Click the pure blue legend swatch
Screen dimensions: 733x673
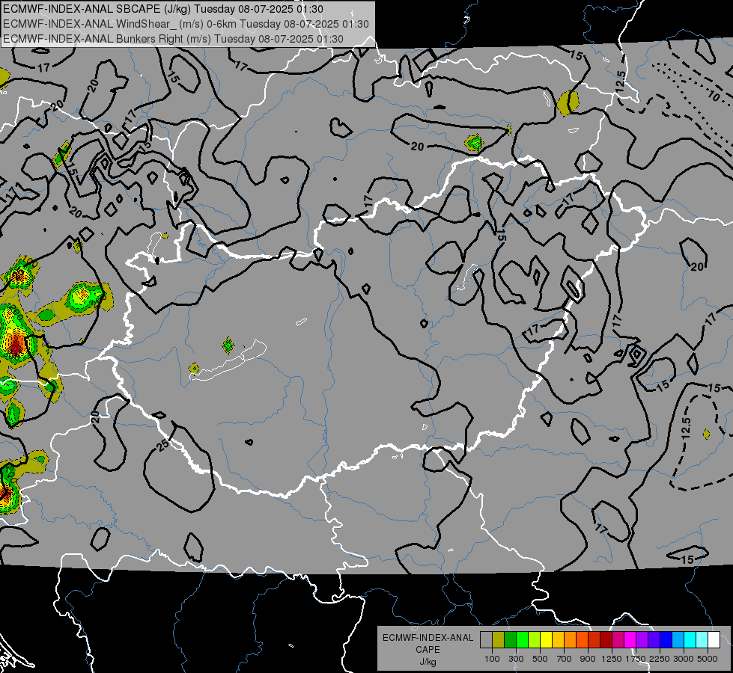tap(666, 639)
